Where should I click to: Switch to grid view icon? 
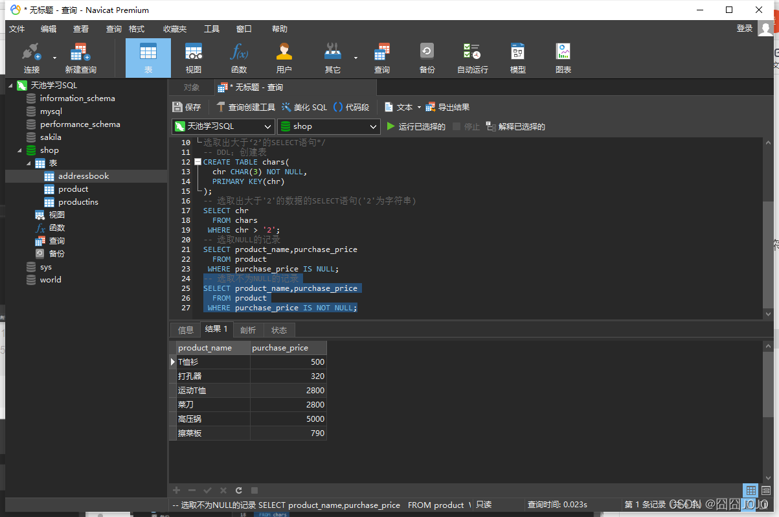tap(751, 490)
